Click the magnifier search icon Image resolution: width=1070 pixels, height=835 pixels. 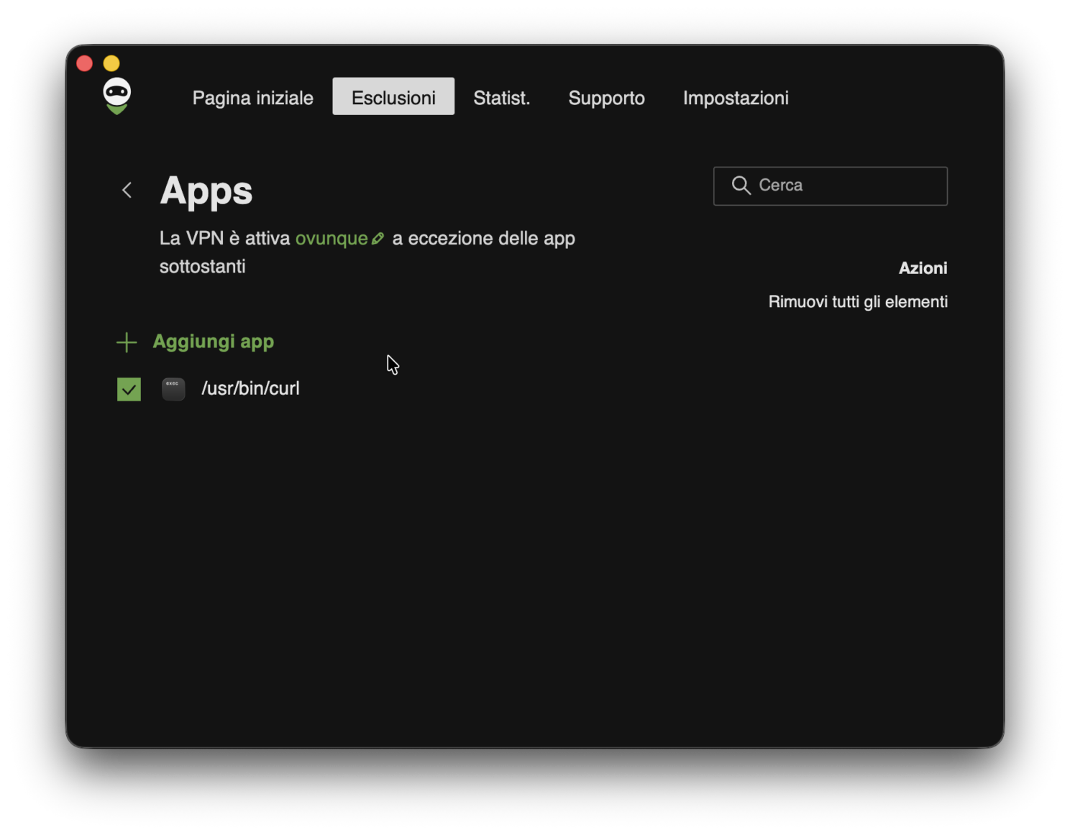pos(741,186)
